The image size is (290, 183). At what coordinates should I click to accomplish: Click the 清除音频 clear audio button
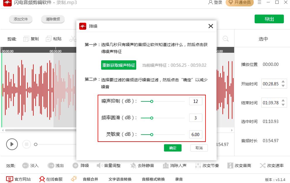pyautogui.click(x=53, y=19)
